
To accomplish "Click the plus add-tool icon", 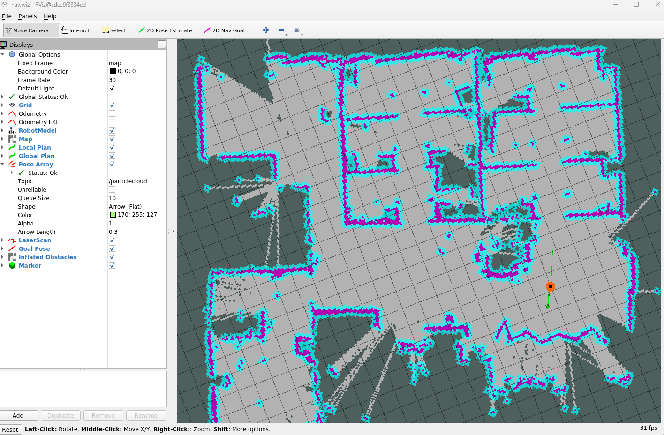I will tap(266, 30).
